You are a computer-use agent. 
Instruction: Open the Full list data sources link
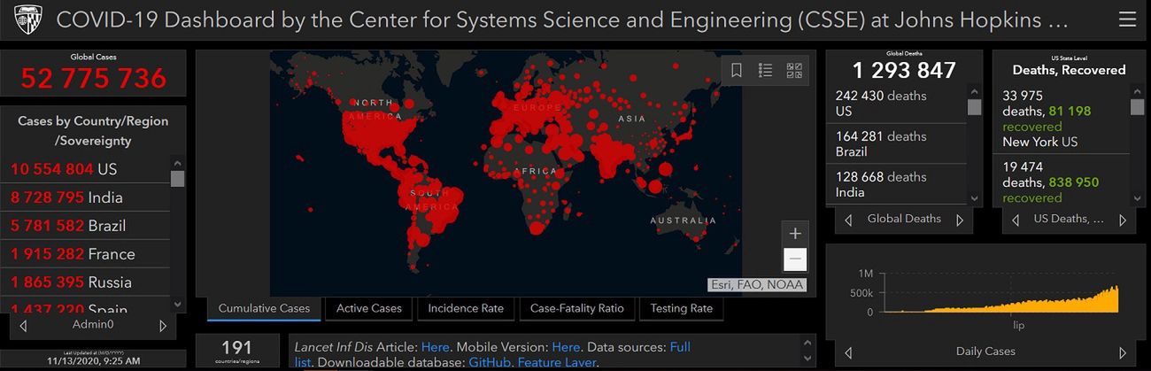click(x=680, y=347)
